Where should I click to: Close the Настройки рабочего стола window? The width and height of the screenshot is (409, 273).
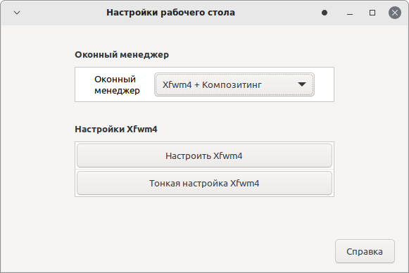(395, 13)
